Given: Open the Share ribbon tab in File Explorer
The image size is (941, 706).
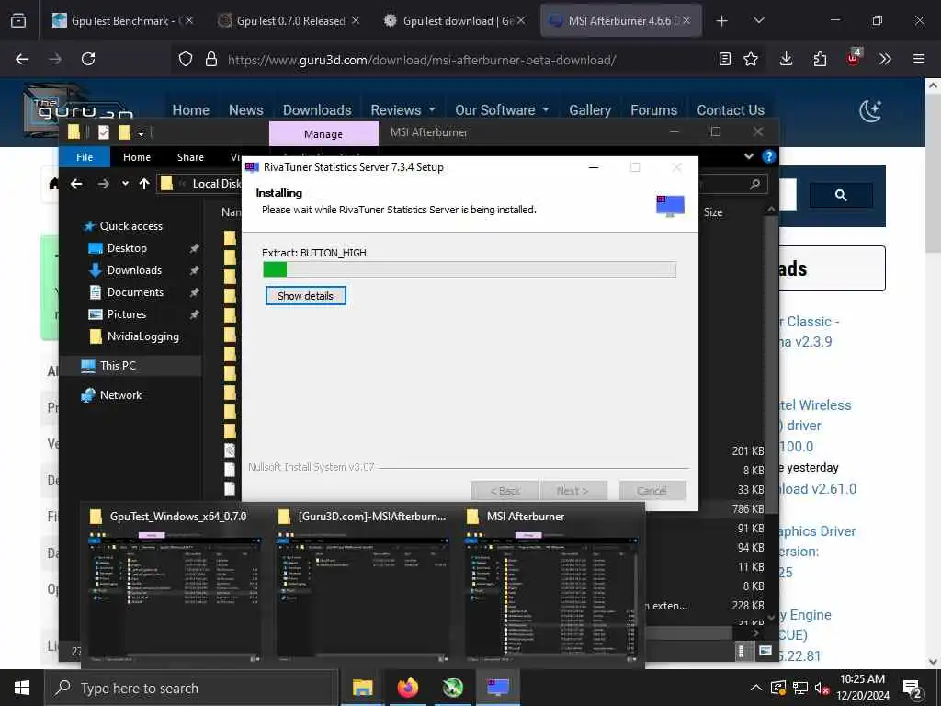Looking at the screenshot, I should pos(190,157).
